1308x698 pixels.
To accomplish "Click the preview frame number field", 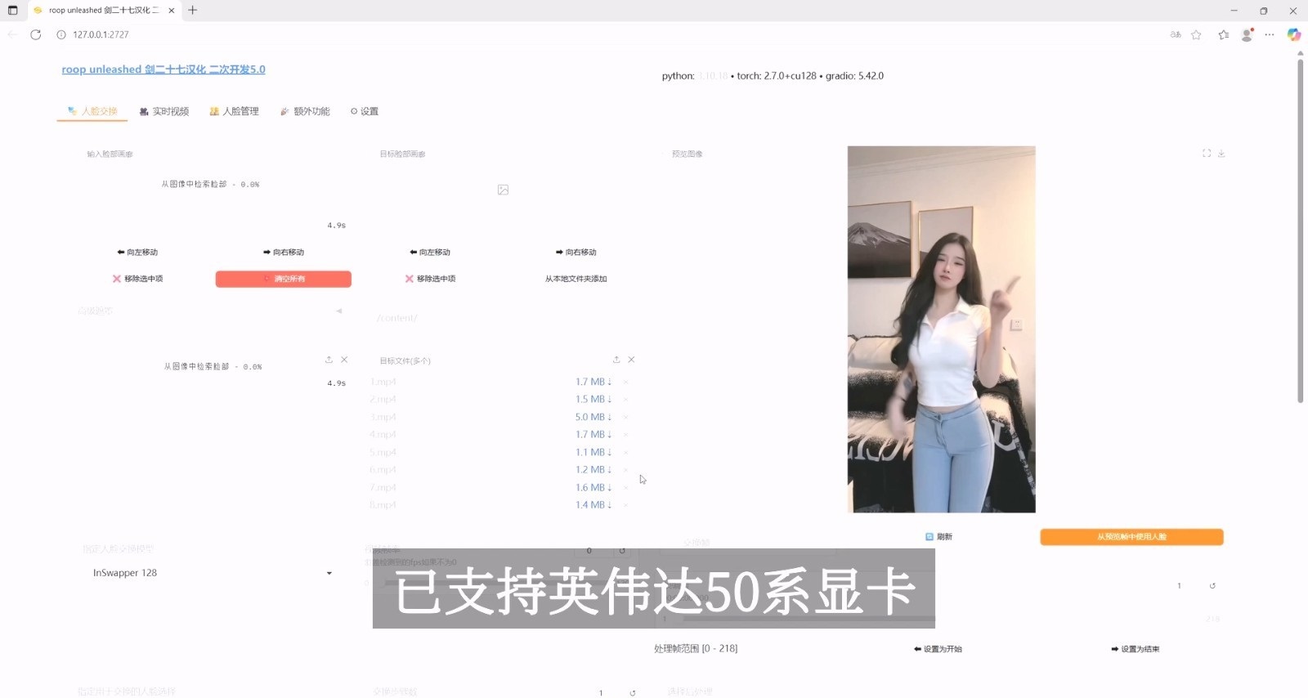I will coord(1179,586).
